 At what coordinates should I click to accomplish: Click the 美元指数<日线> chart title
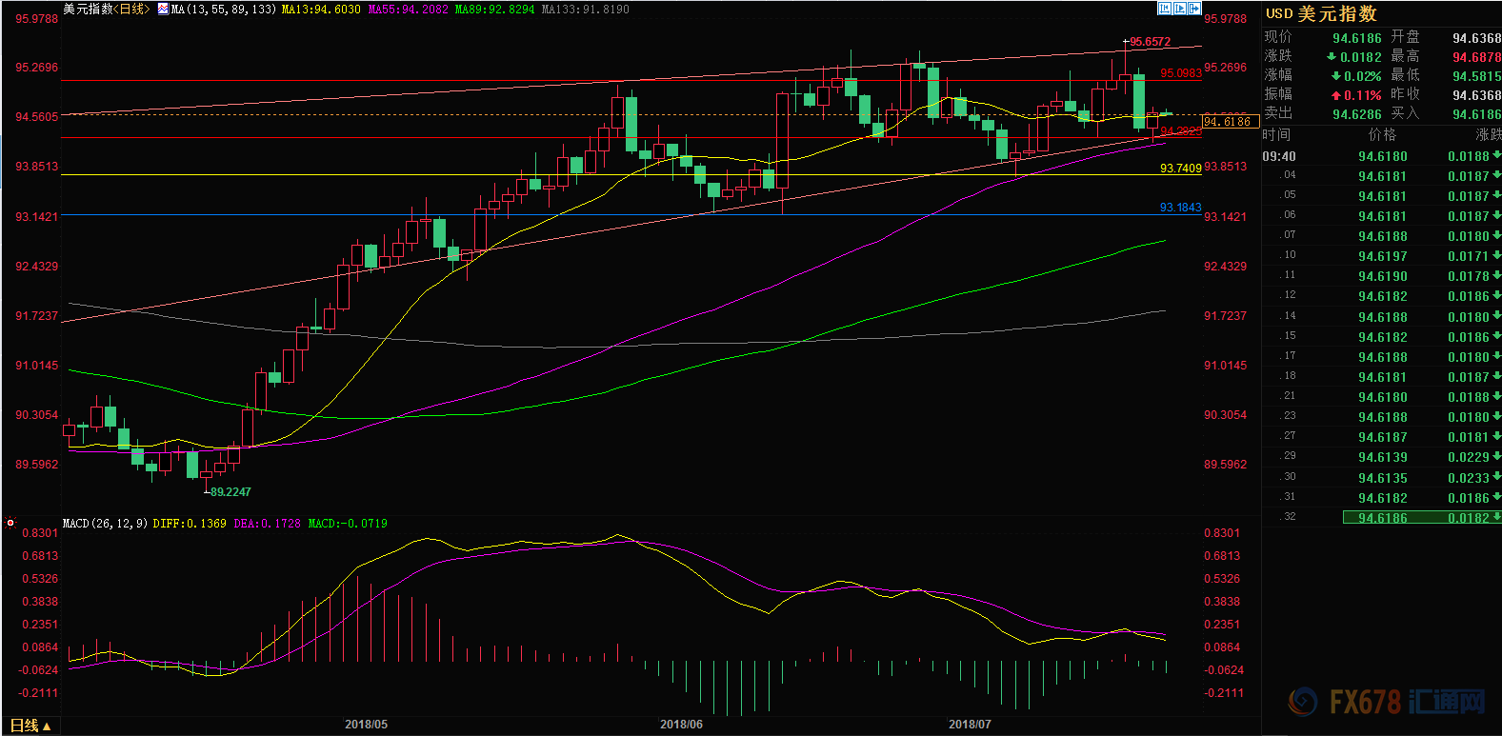[x=106, y=9]
